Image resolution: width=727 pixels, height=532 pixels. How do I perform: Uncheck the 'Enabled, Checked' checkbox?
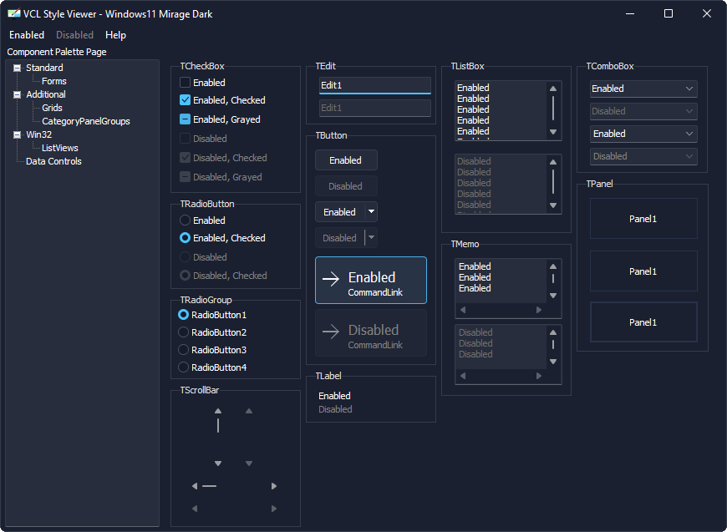[185, 99]
